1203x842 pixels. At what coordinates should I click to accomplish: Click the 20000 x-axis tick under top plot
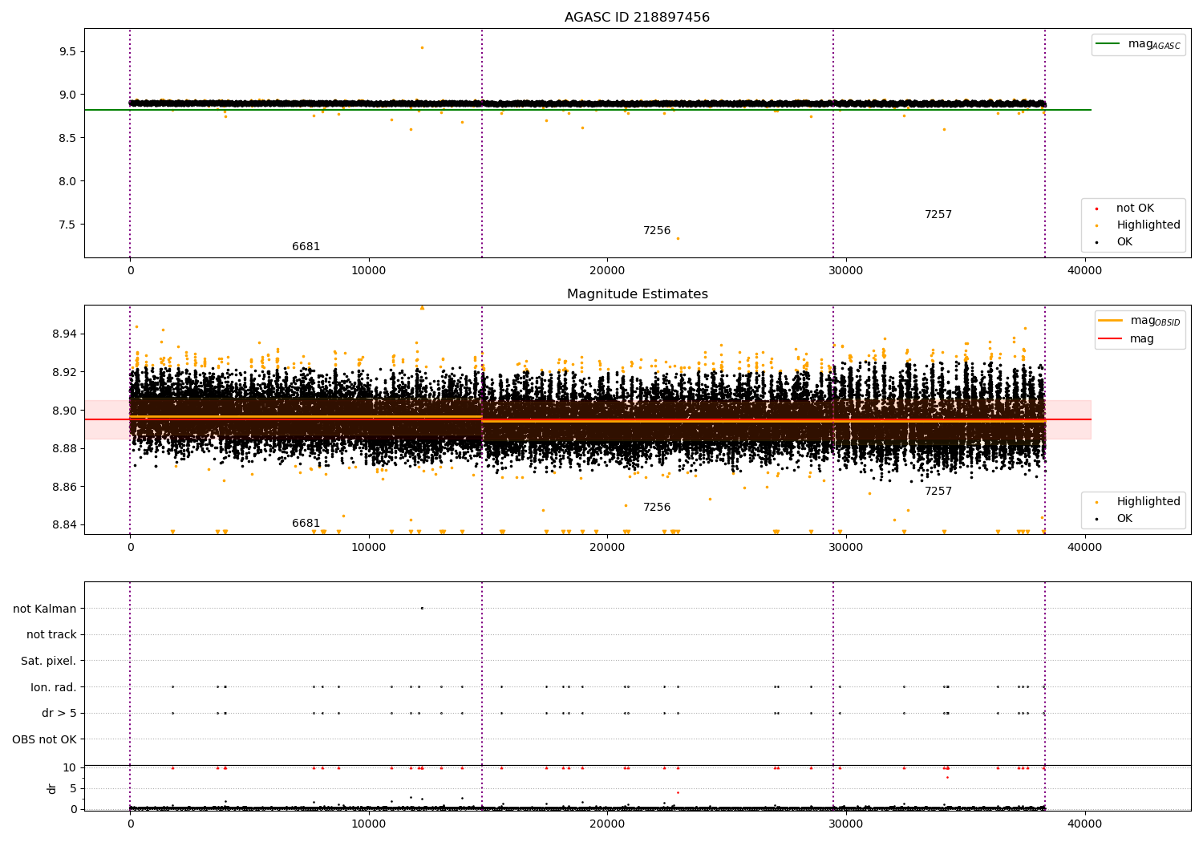[x=607, y=271]
